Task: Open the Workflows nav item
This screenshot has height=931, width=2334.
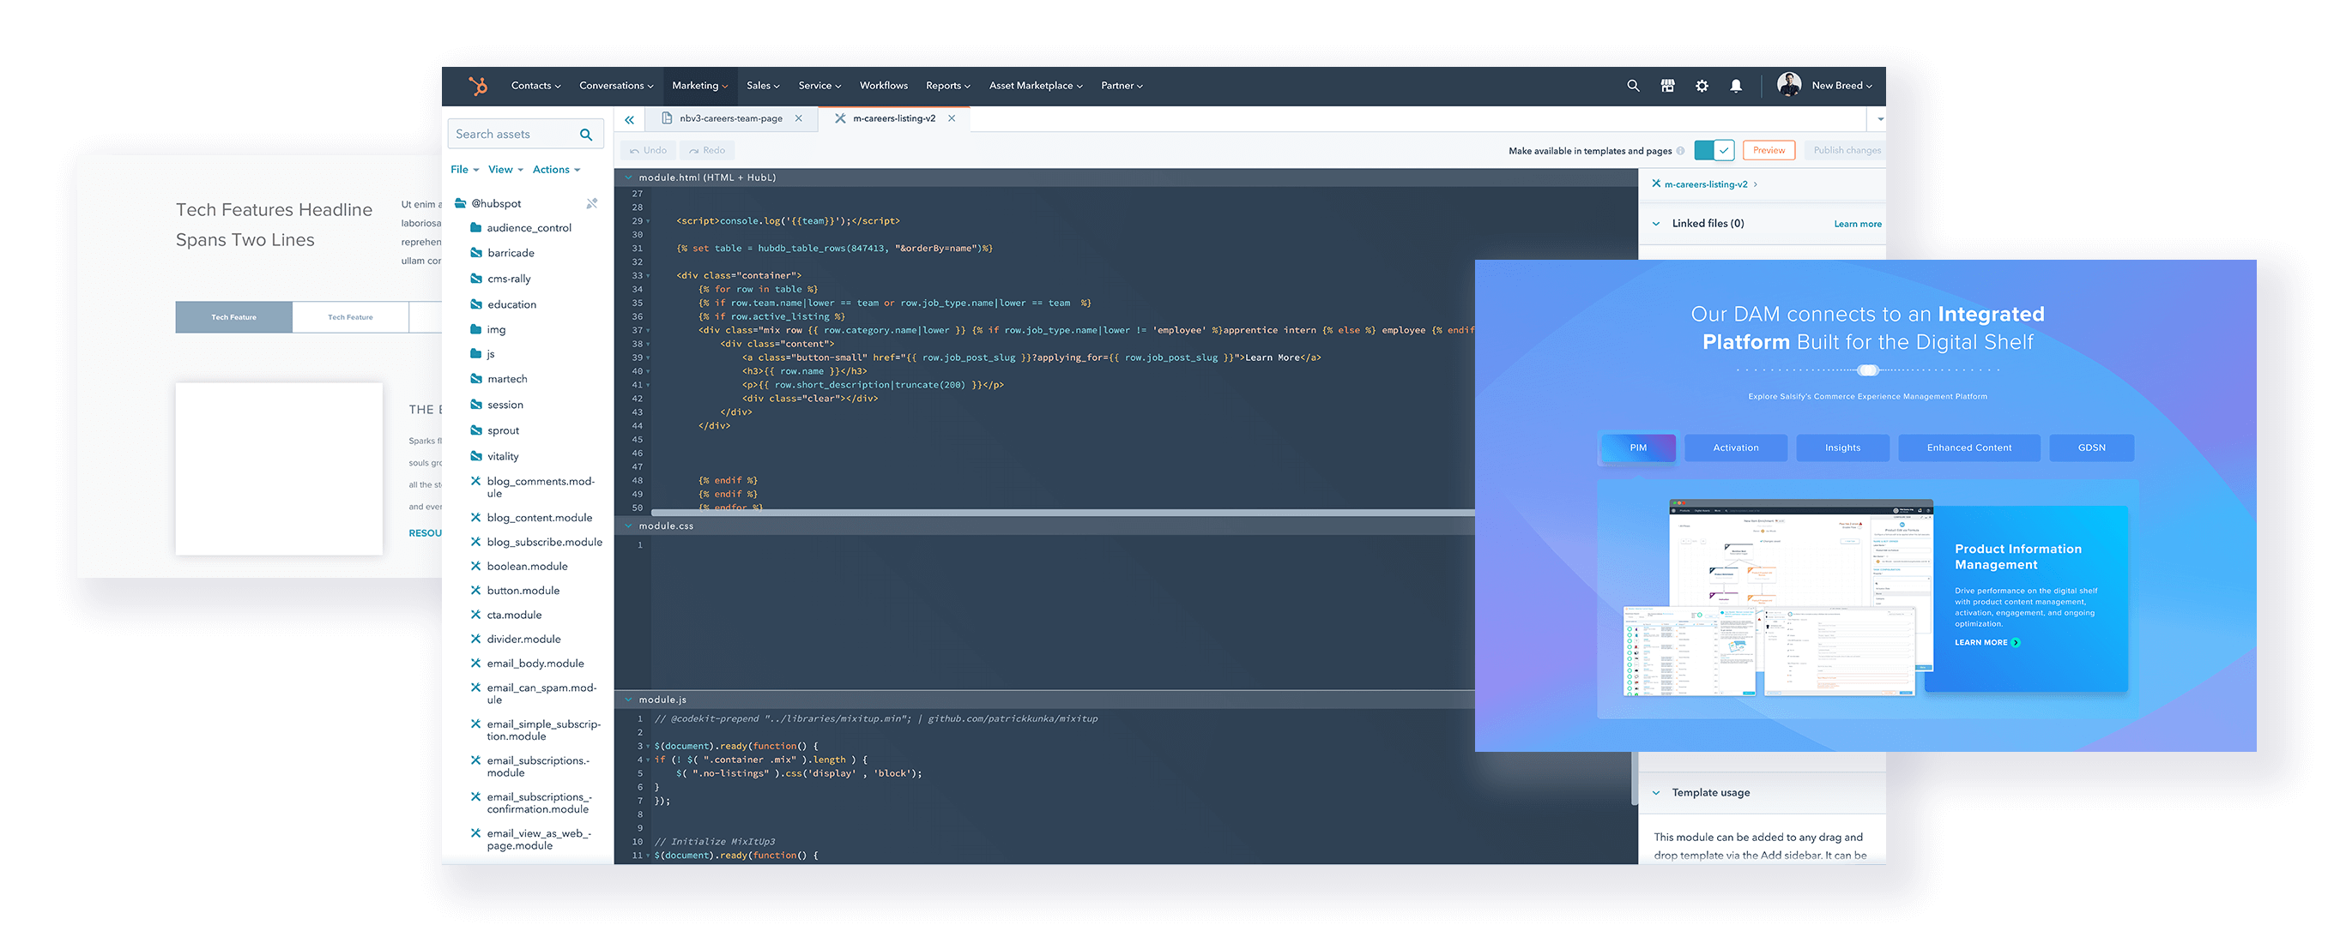Action: coord(884,86)
